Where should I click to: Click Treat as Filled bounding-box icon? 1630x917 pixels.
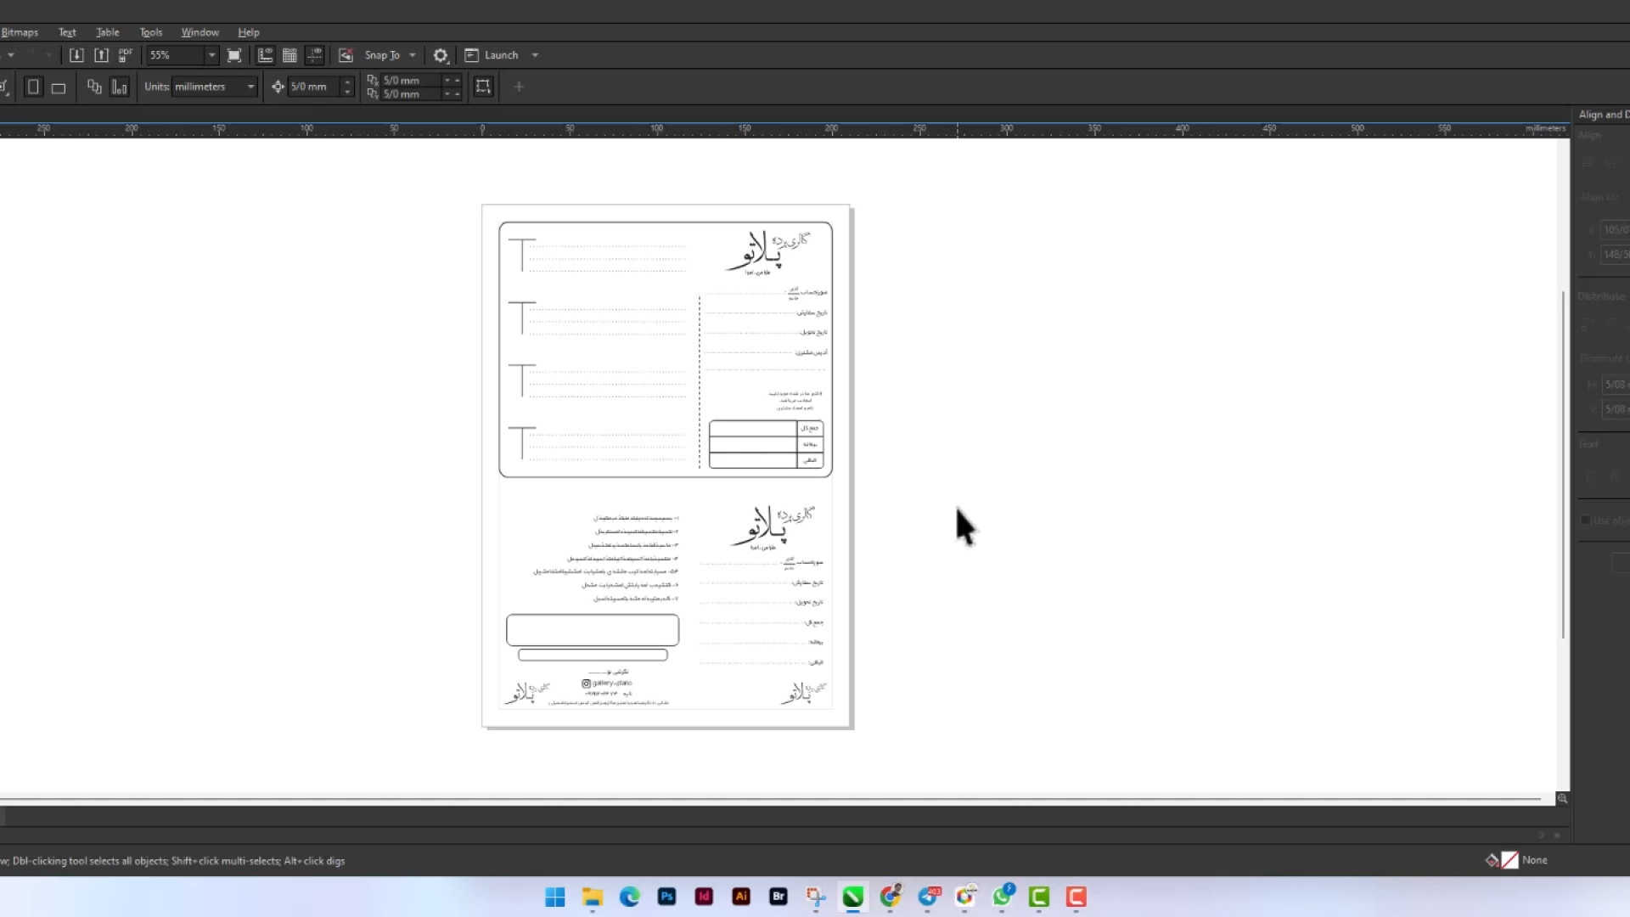coord(483,87)
